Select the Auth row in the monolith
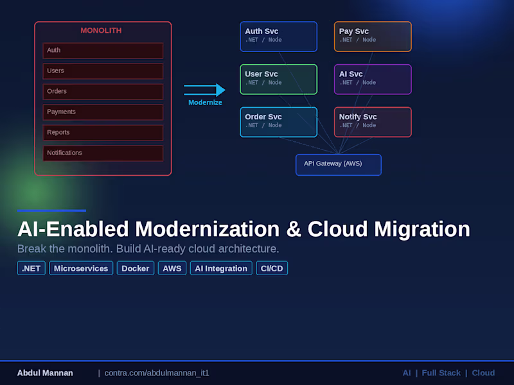Viewport: 514px width, 385px height. (103, 51)
